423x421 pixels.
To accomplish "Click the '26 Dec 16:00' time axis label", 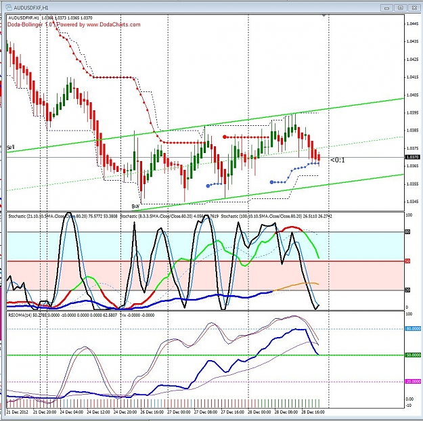I will 152,412.
